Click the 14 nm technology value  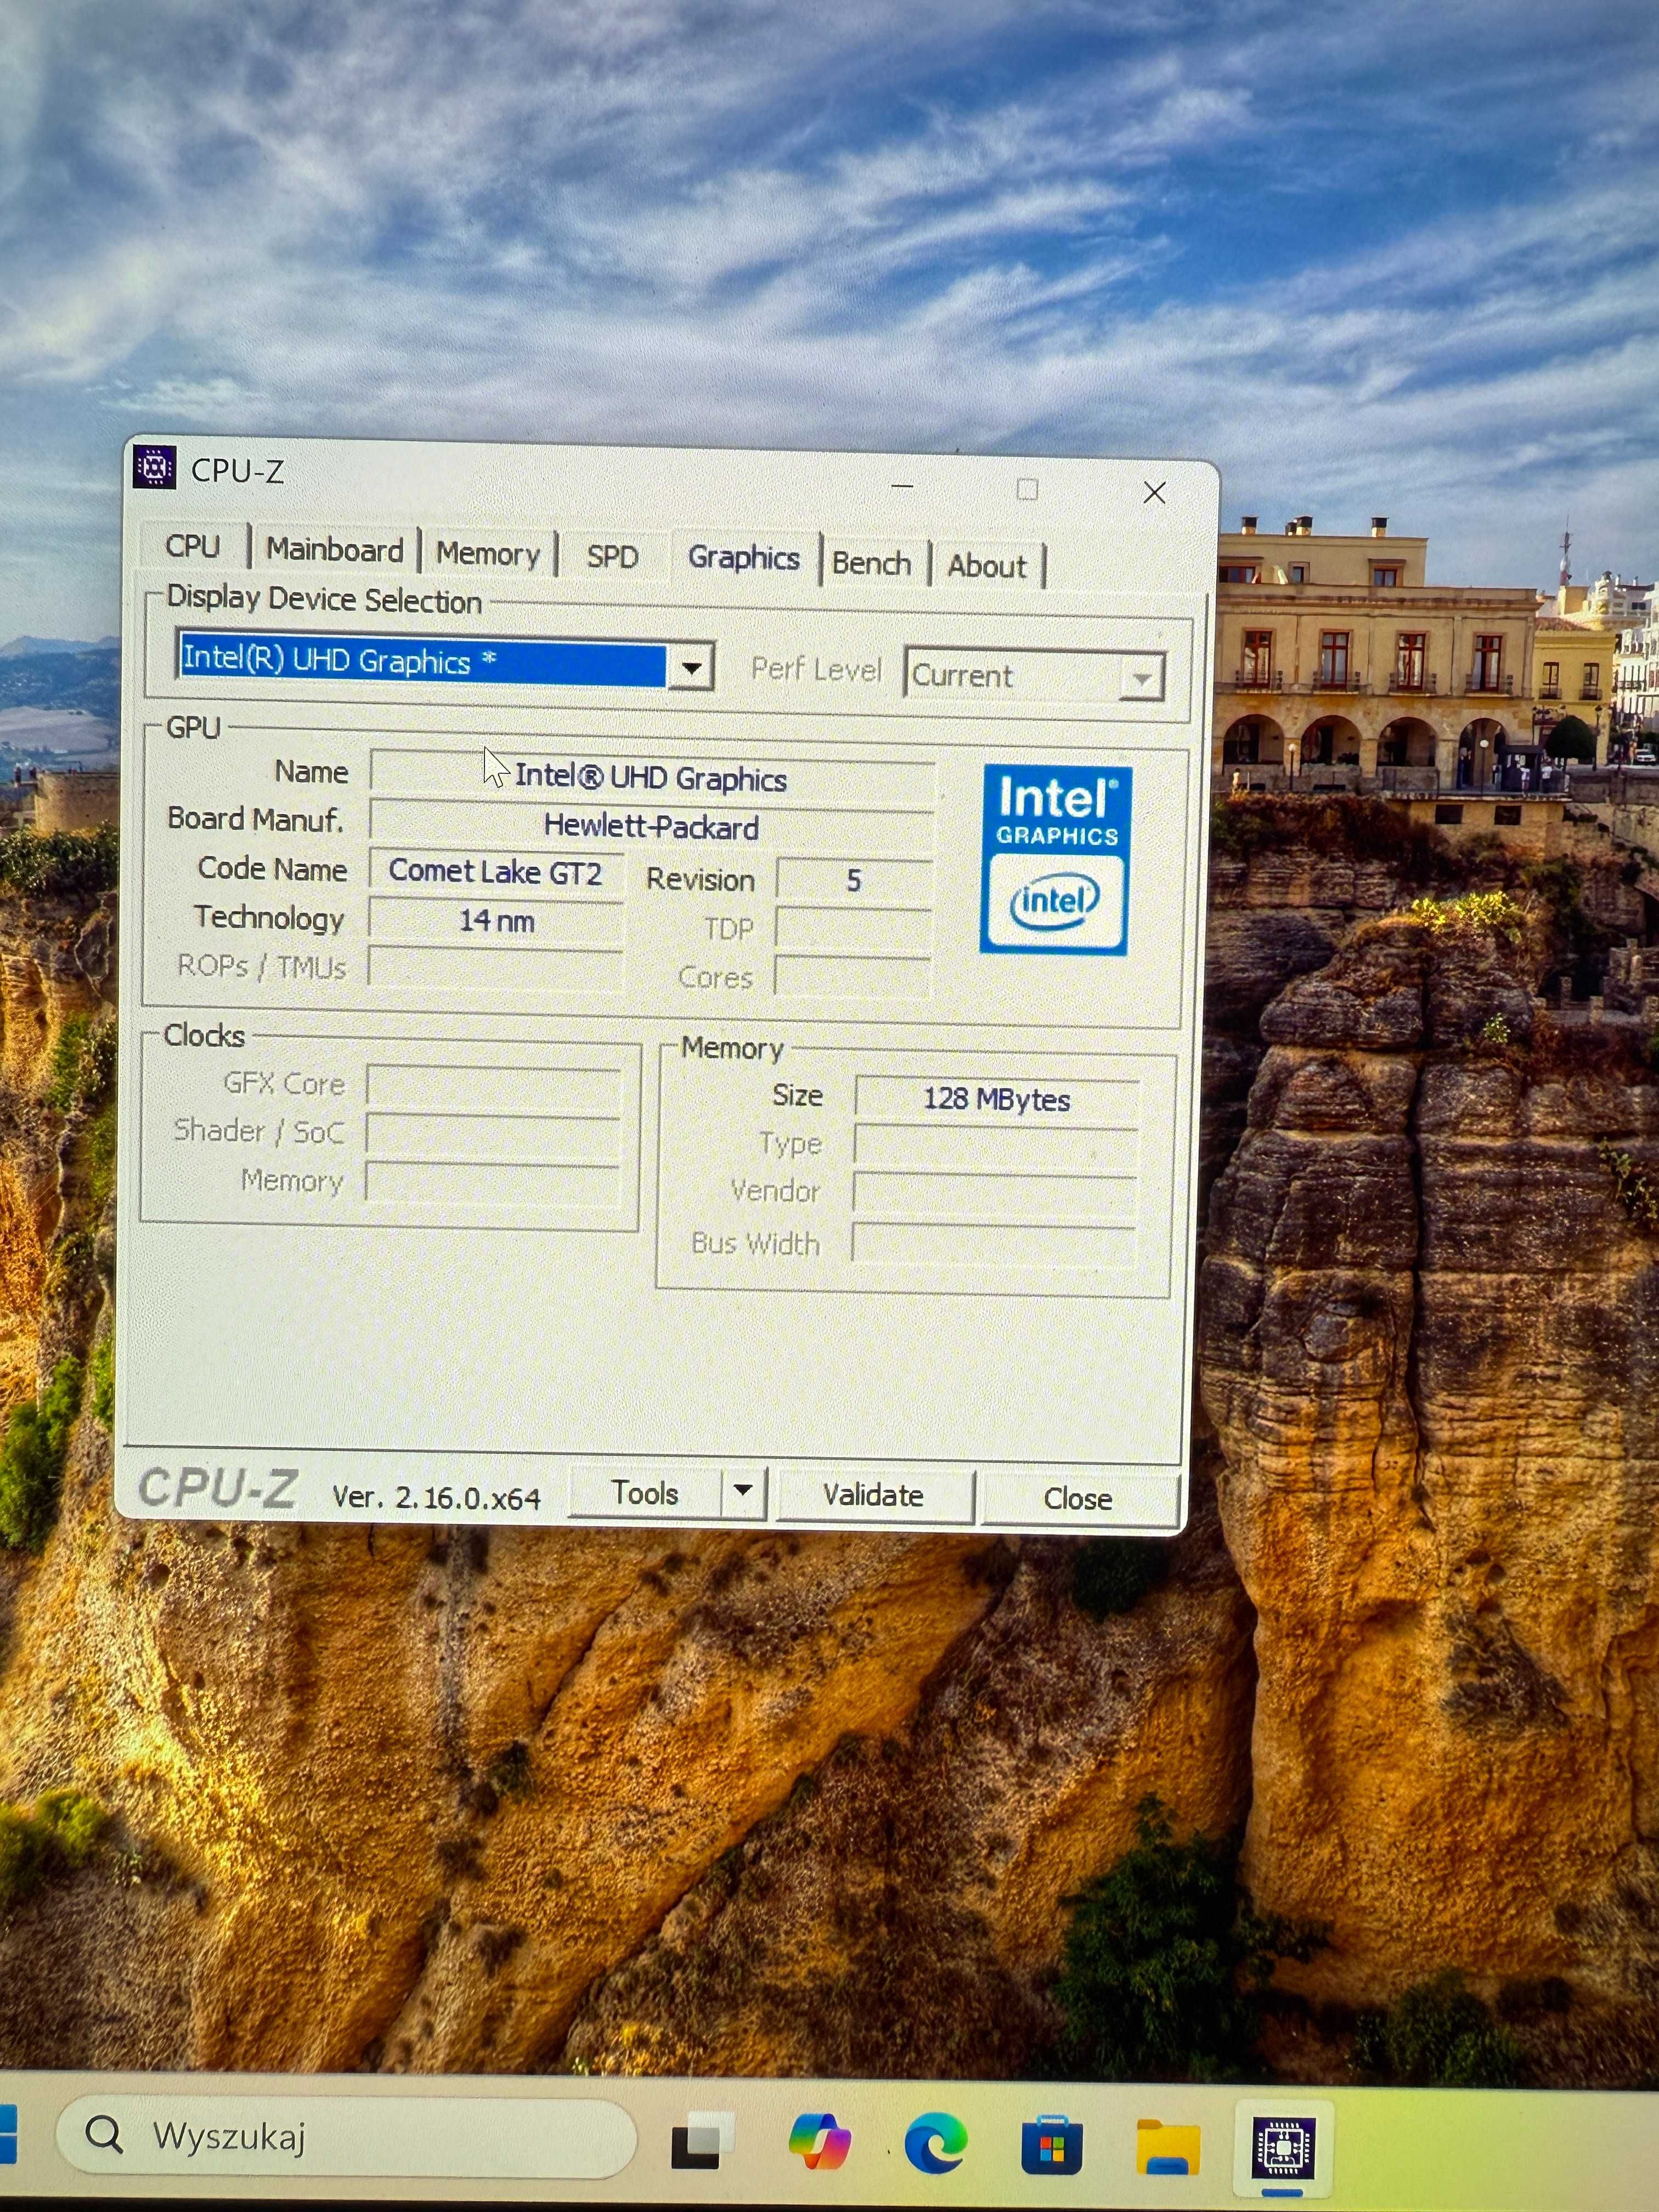[496, 920]
